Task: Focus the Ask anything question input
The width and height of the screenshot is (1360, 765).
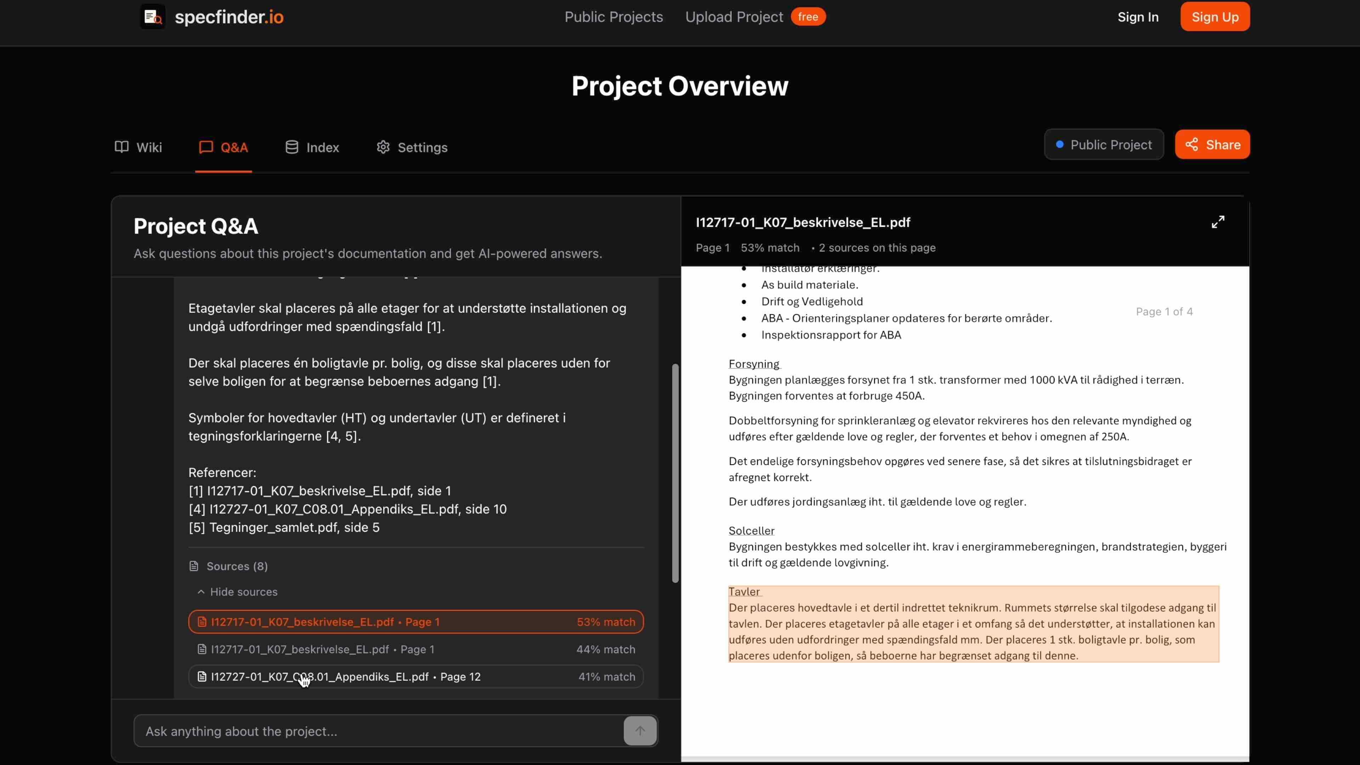Action: pos(378,731)
